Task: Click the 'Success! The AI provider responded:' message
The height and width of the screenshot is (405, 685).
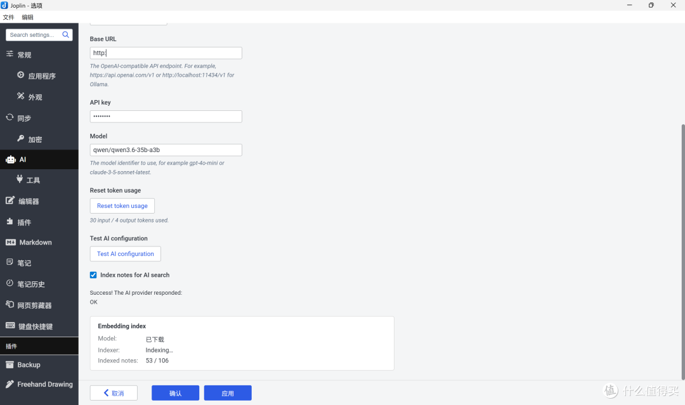Action: [136, 293]
